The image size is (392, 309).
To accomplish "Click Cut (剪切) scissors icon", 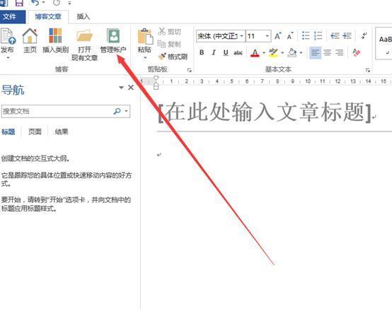I will [162, 32].
